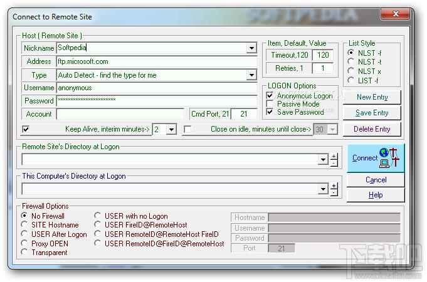Open the Keep Alive minutes dropdown
Screen dimensions: 427x282
click(x=171, y=129)
